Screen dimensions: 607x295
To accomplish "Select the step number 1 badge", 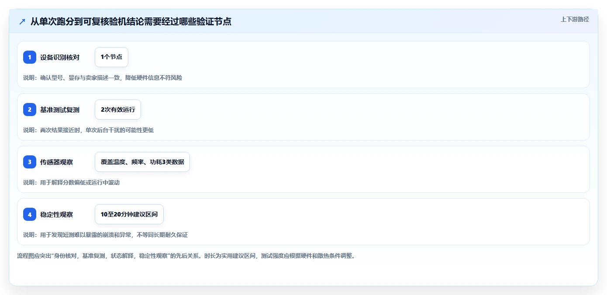I will 30,57.
